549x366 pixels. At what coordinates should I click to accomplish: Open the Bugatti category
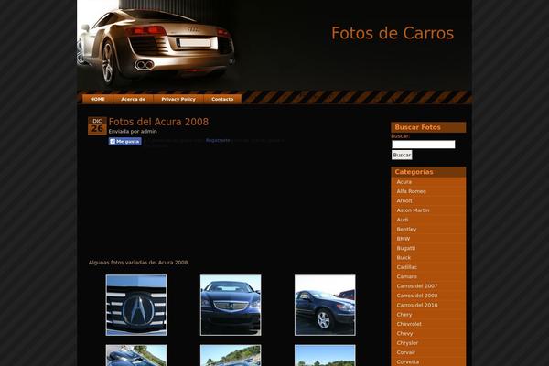click(x=405, y=248)
